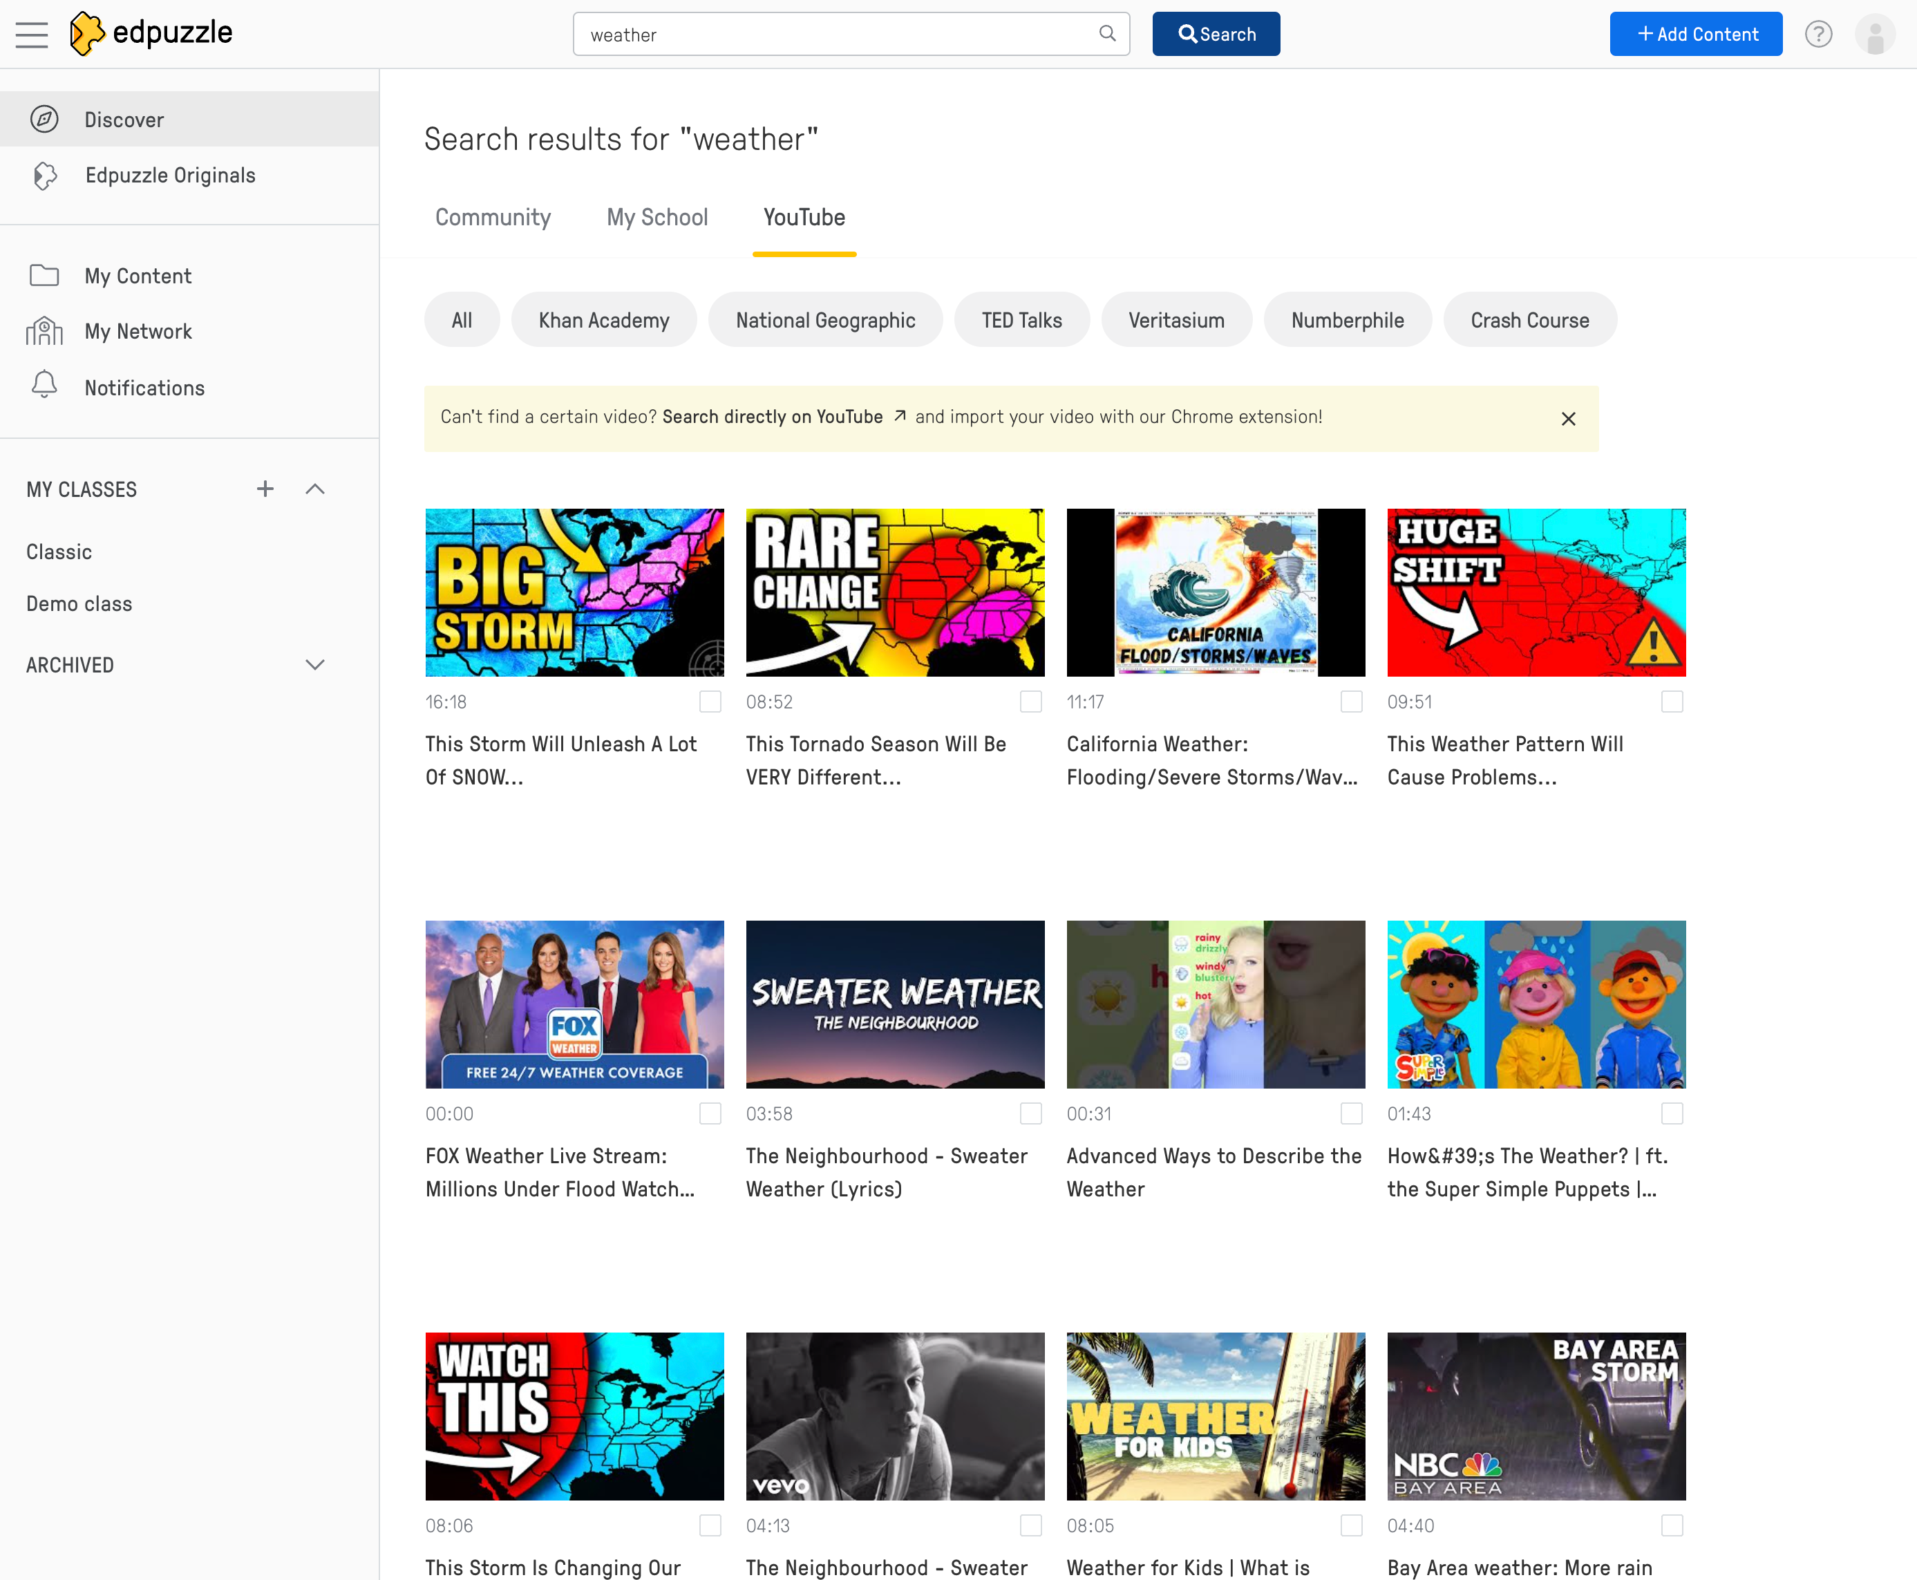Click the Add Content button
Image resolution: width=1917 pixels, height=1580 pixels.
coord(1695,35)
